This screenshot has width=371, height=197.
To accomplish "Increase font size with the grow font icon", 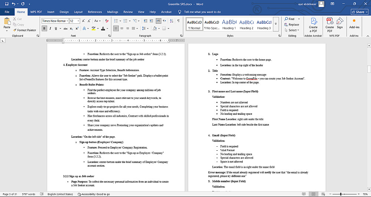I will tap(83, 21).
